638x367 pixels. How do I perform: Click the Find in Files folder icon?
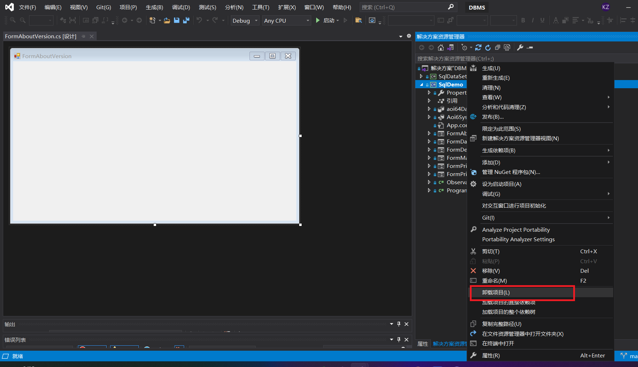(359, 21)
